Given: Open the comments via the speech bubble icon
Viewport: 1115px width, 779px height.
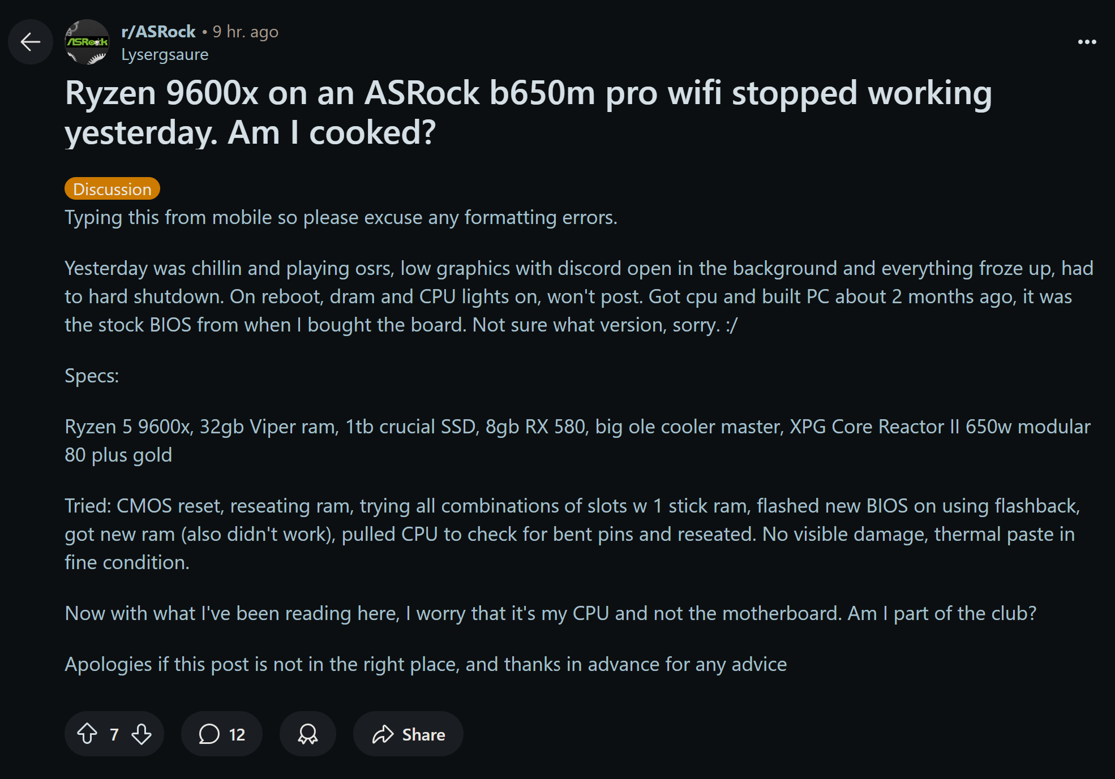Looking at the screenshot, I should pyautogui.click(x=210, y=734).
